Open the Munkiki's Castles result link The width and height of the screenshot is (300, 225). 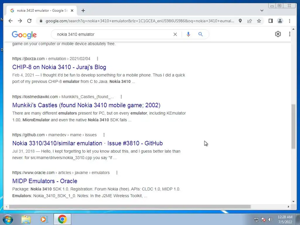[86, 105]
